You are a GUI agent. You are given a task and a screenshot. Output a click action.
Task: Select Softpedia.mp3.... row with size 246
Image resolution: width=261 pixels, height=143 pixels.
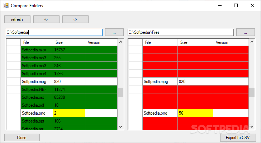click(x=37, y=66)
